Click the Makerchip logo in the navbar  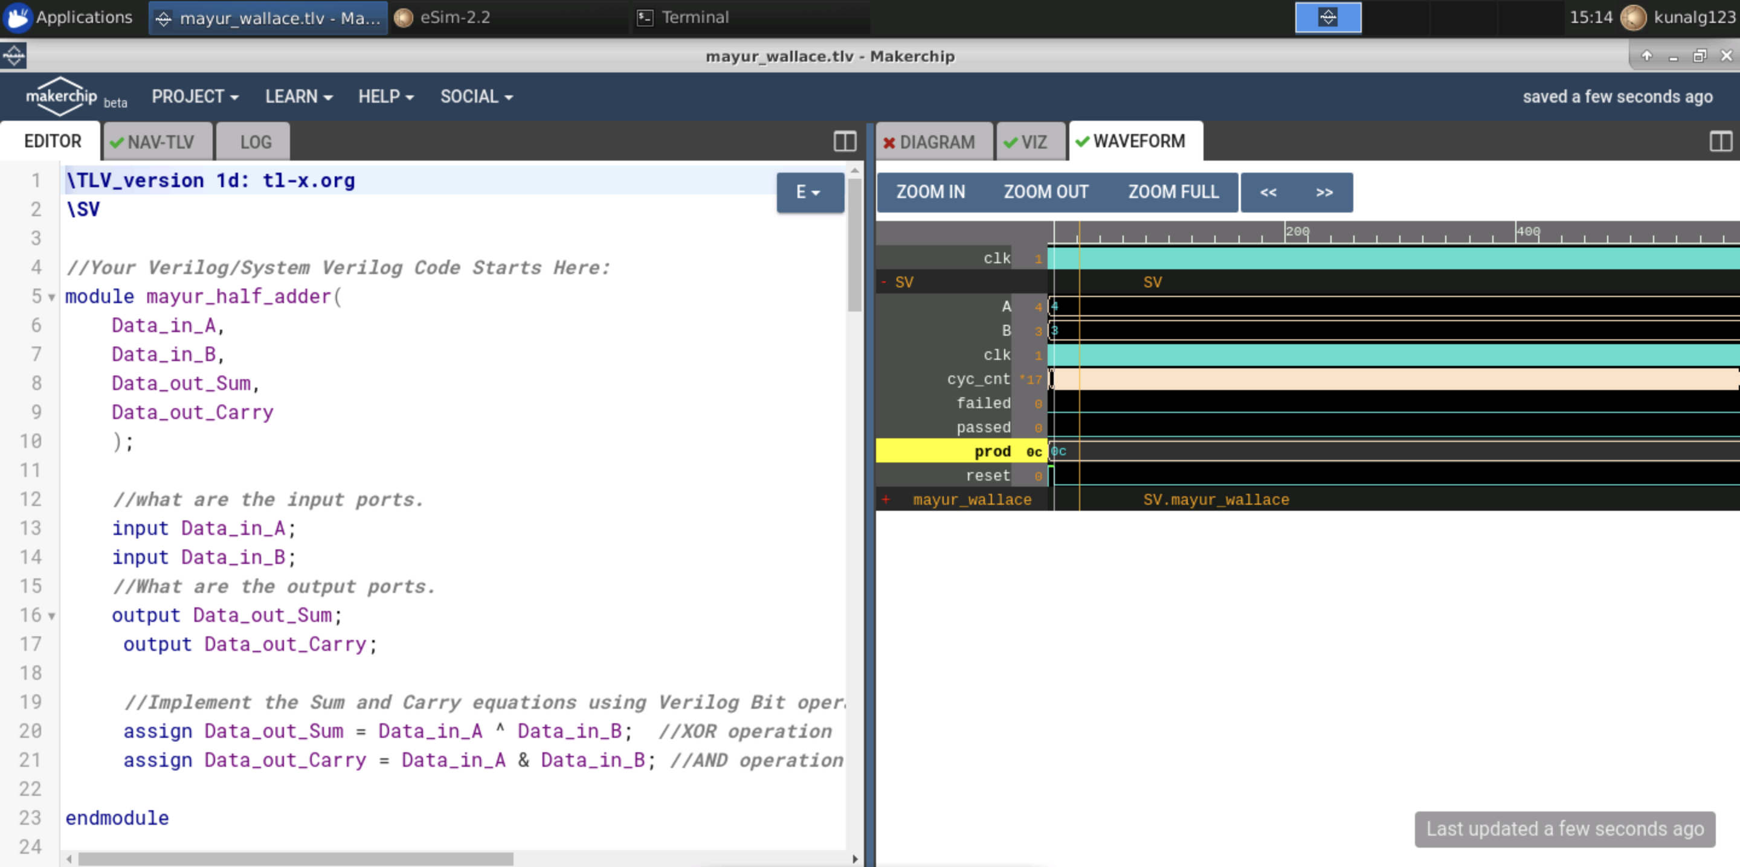pyautogui.click(x=61, y=96)
